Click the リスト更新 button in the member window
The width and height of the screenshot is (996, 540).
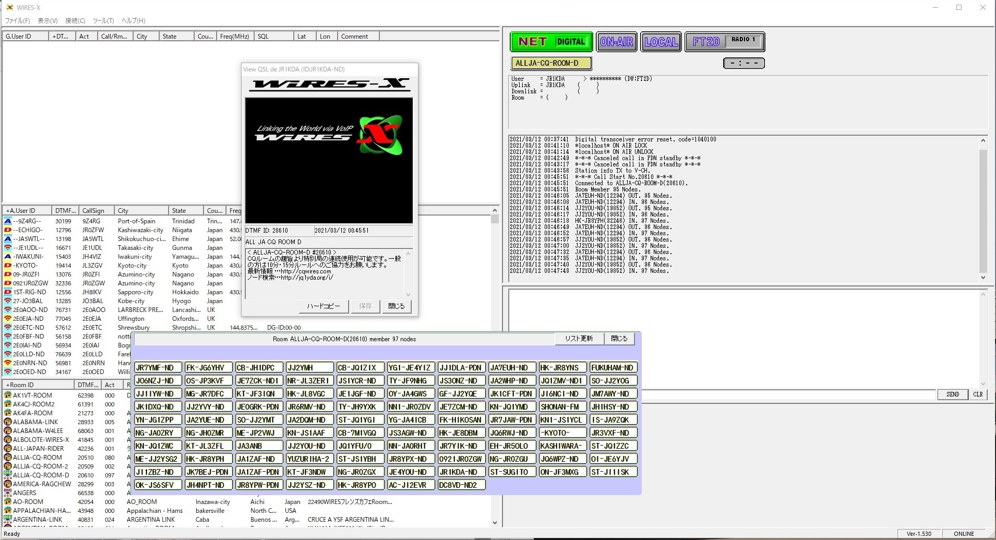tap(579, 338)
